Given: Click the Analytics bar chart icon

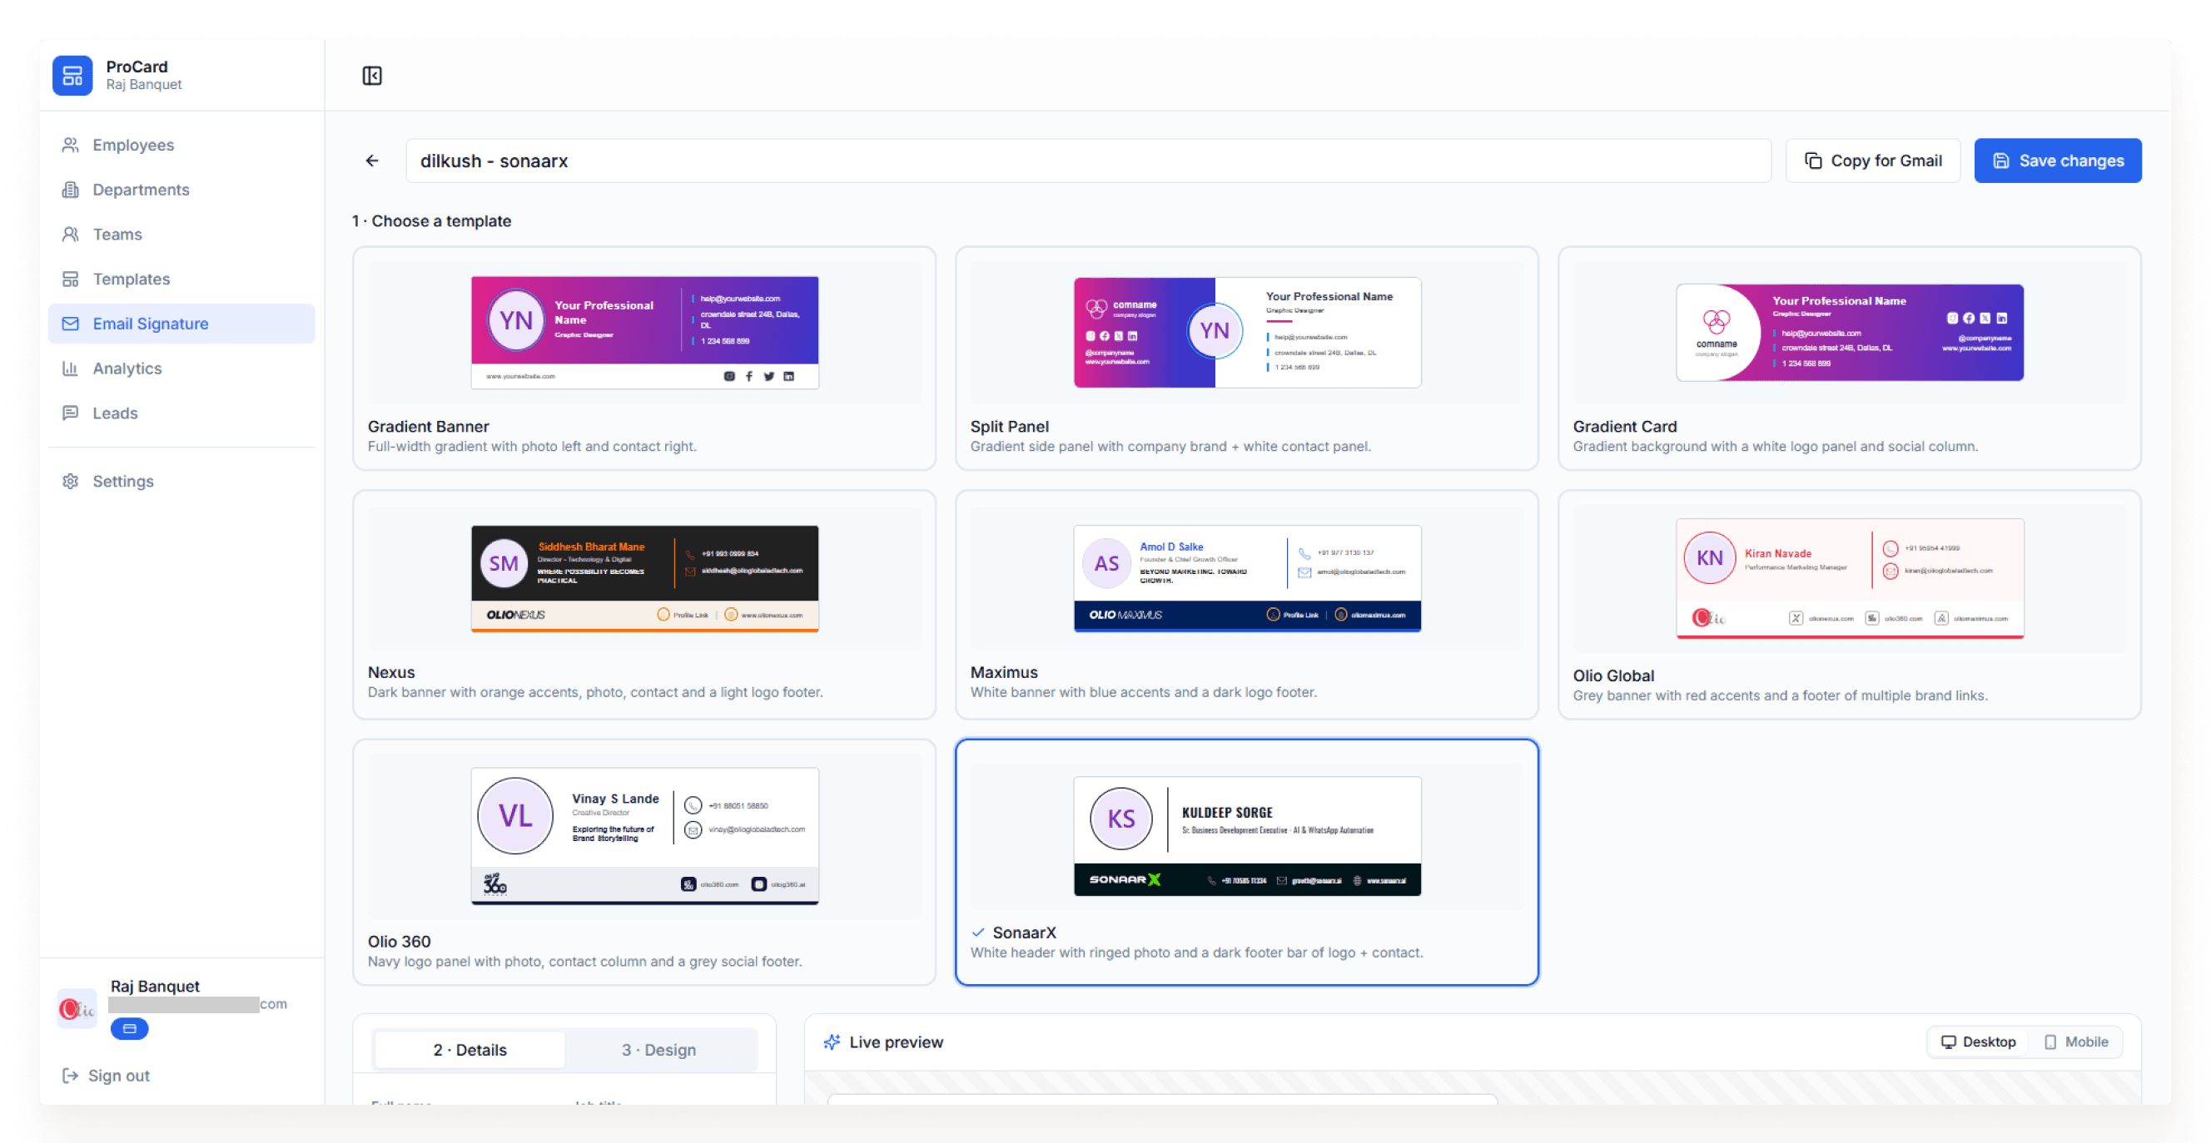Looking at the screenshot, I should (71, 368).
